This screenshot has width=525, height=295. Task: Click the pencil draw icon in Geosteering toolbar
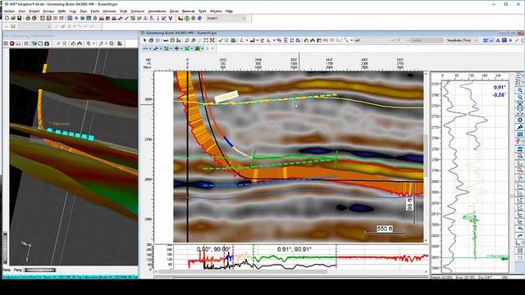[x=517, y=40]
